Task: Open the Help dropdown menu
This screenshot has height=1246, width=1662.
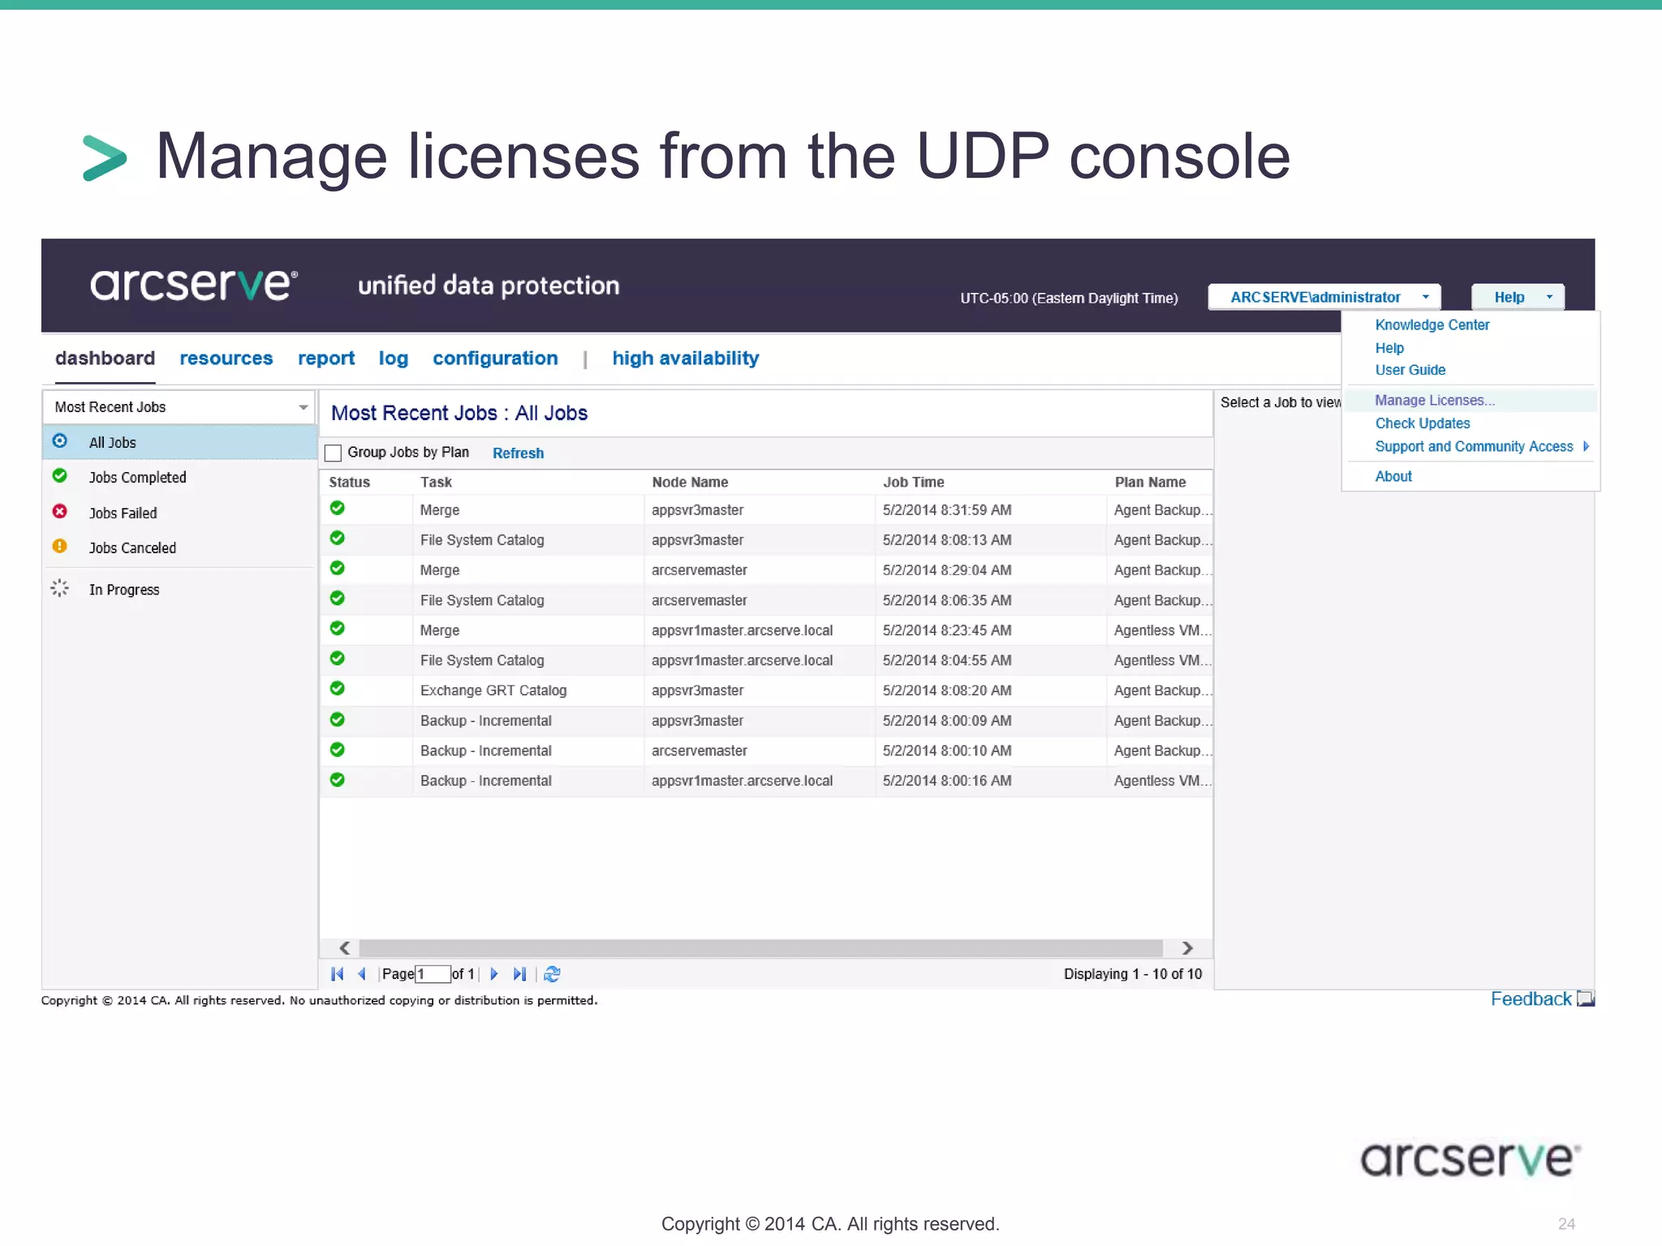Action: coord(1518,297)
